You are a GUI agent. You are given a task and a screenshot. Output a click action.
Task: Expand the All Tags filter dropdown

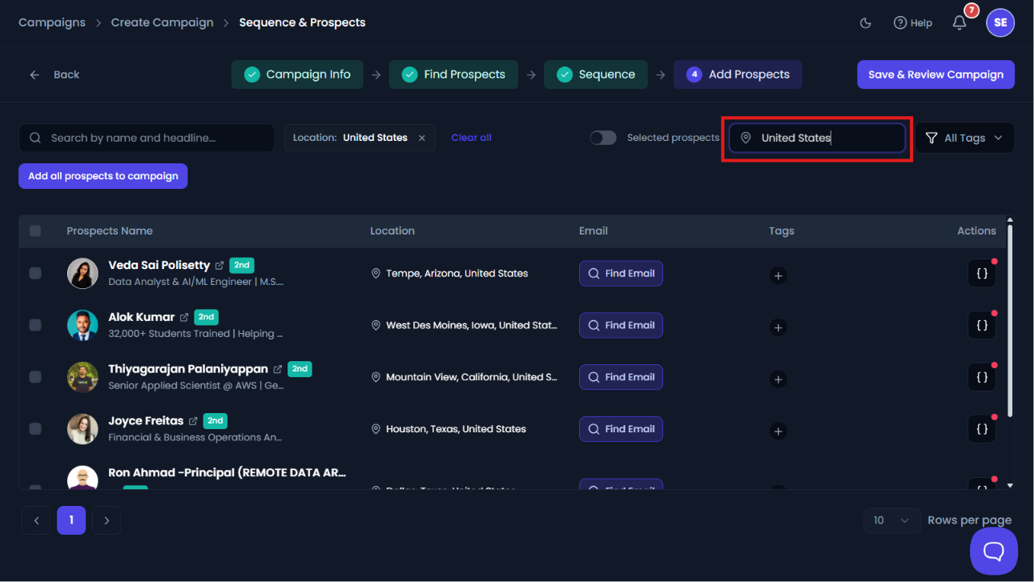[964, 138]
